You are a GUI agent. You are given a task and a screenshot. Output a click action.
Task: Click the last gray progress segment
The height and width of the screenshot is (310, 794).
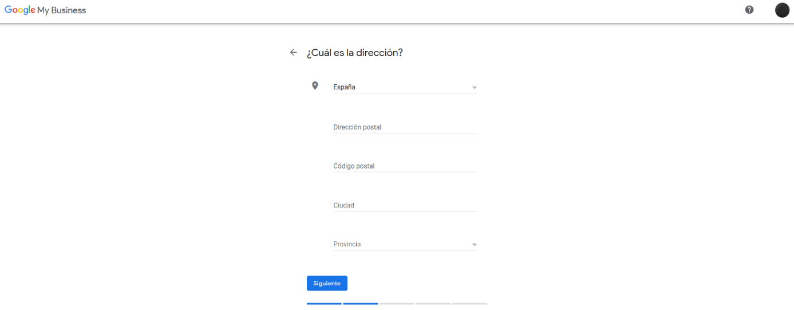tap(469, 303)
